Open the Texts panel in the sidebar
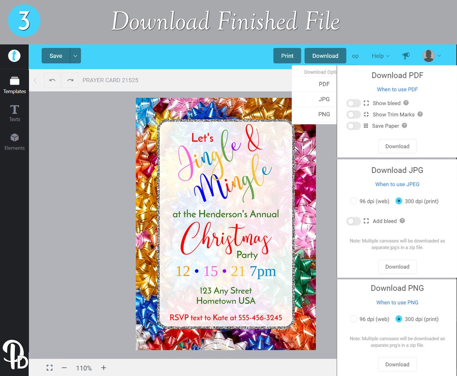The image size is (457, 376). tap(14, 112)
